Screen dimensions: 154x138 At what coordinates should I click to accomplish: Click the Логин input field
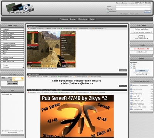pos(133,7)
